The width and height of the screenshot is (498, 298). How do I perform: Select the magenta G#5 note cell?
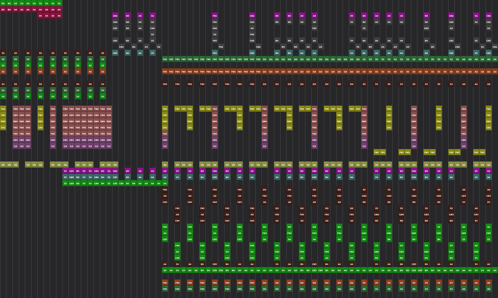pyautogui.click(x=96, y=171)
